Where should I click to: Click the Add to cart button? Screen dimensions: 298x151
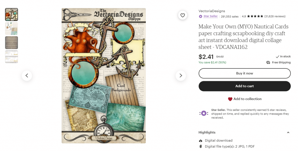coord(244,86)
